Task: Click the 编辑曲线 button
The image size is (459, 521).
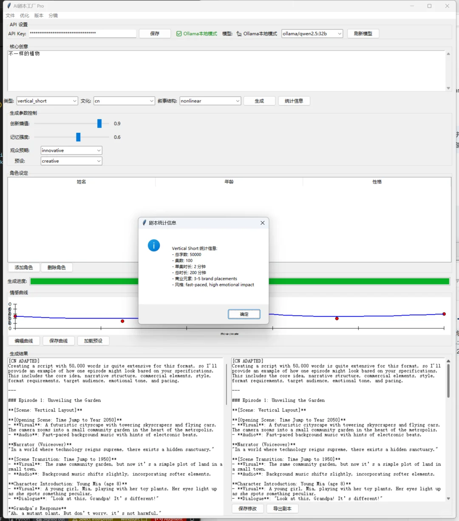Action: [24, 341]
